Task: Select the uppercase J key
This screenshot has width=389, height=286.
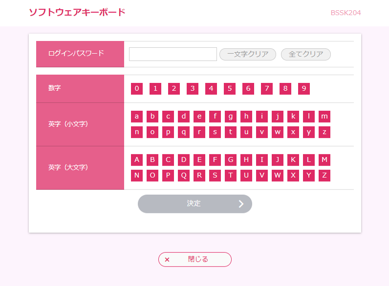Action: (x=278, y=160)
